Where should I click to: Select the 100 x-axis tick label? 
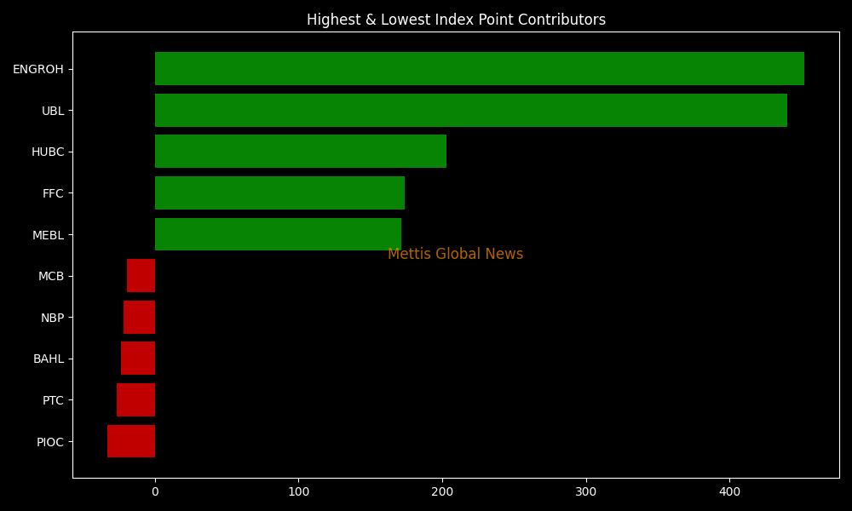(x=298, y=491)
